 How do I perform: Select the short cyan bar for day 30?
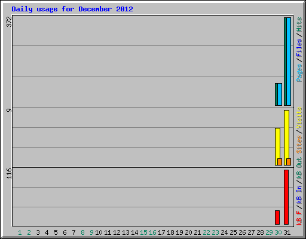[280, 94]
